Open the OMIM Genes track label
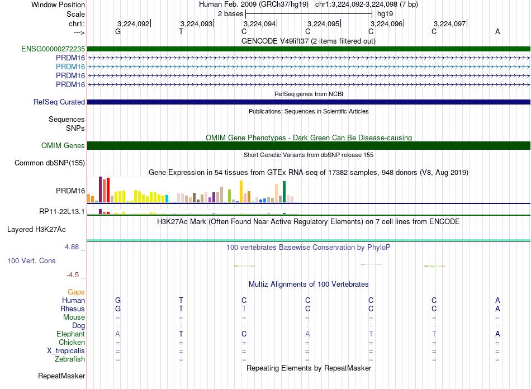 63,145
